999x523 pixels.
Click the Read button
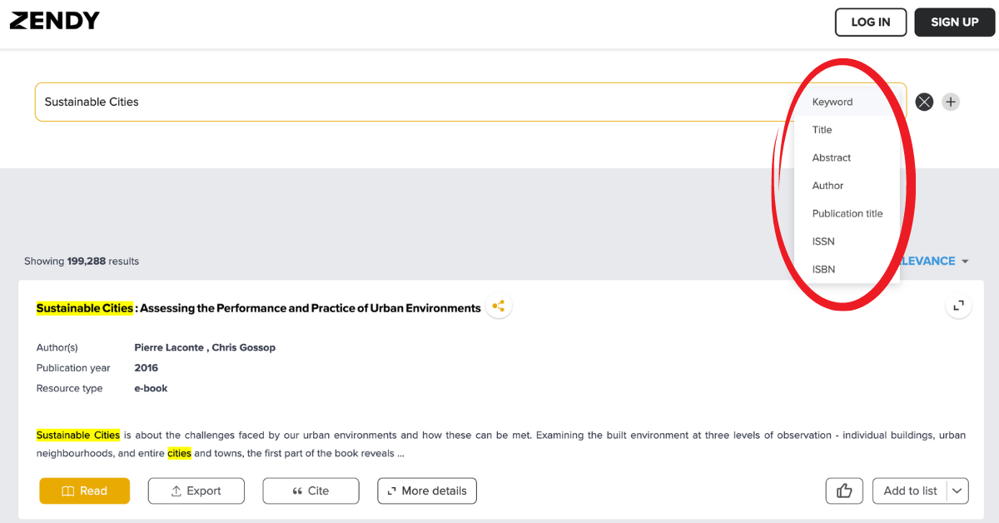[85, 491]
